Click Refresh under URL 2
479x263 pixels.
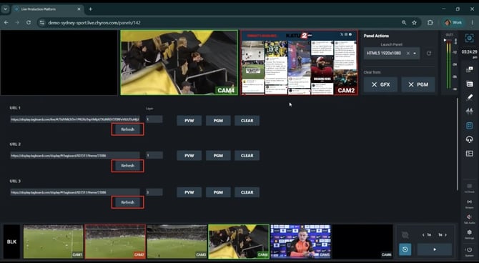(x=128, y=166)
